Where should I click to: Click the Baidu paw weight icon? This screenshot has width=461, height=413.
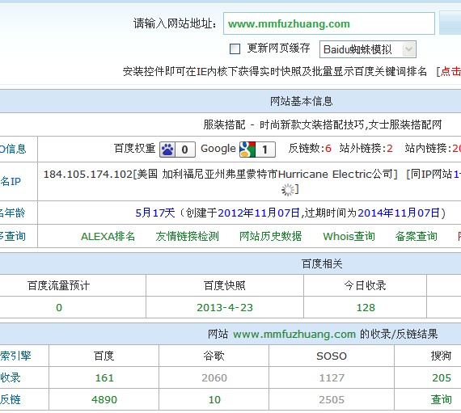[167, 150]
